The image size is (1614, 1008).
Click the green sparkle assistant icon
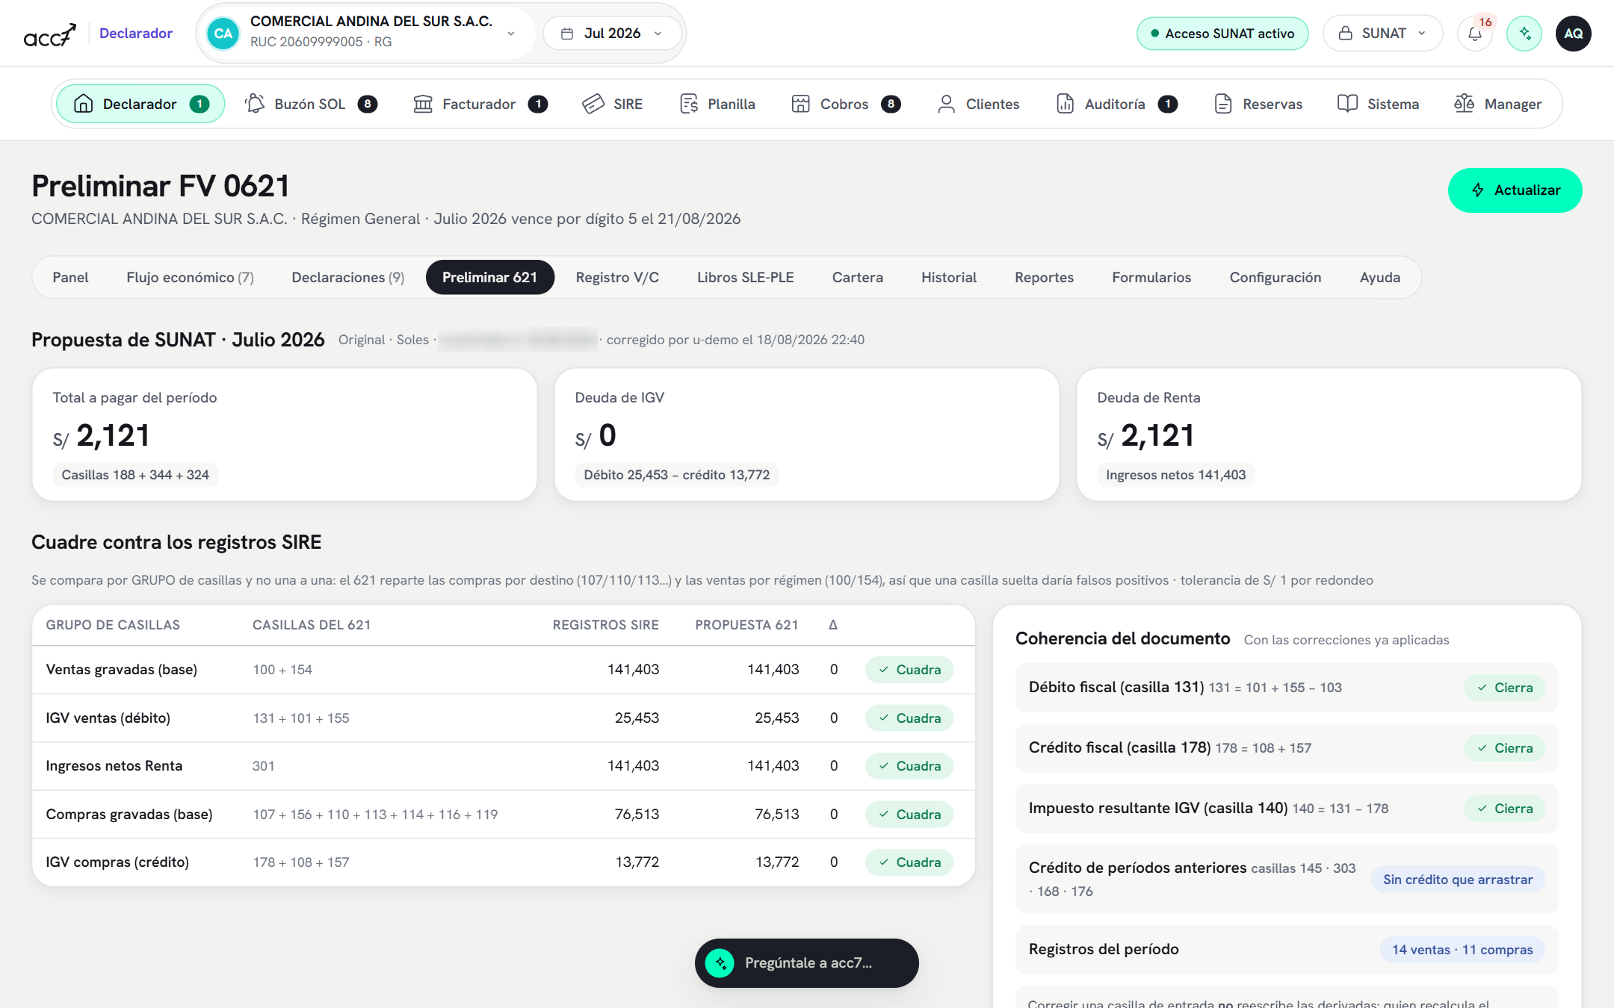[1524, 34]
